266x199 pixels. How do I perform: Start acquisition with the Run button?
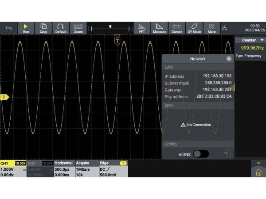point(26,28)
